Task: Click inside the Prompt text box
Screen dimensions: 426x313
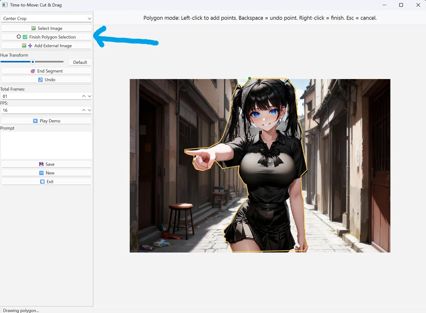Action: pos(47,145)
